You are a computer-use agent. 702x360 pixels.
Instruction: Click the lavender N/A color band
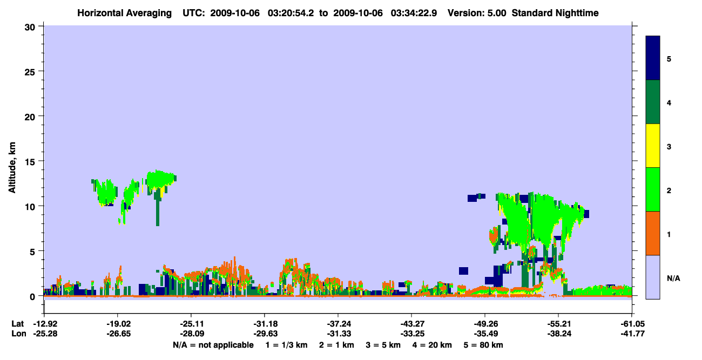click(653, 277)
